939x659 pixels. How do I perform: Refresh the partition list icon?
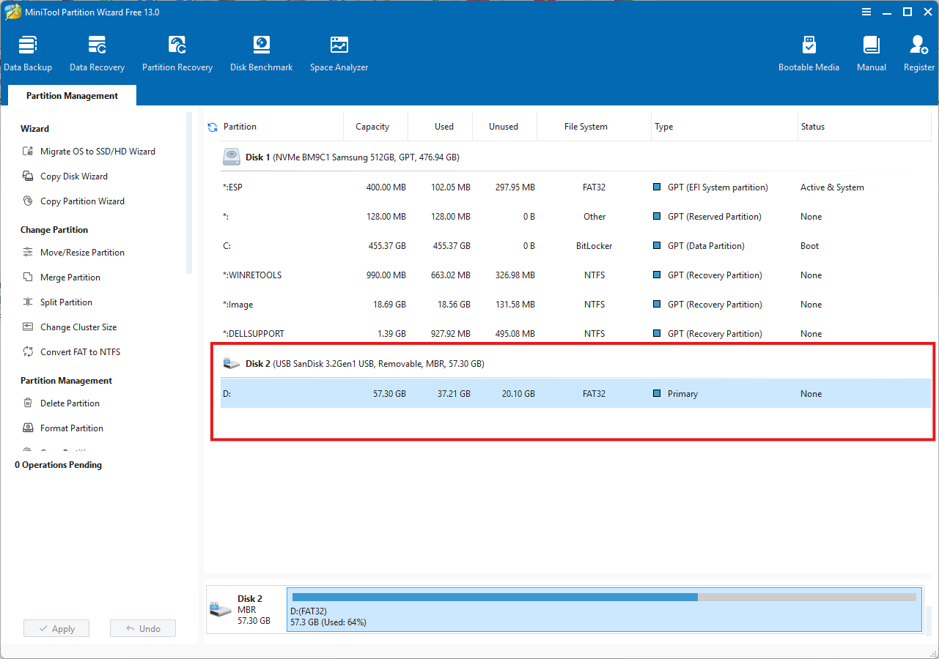point(213,127)
